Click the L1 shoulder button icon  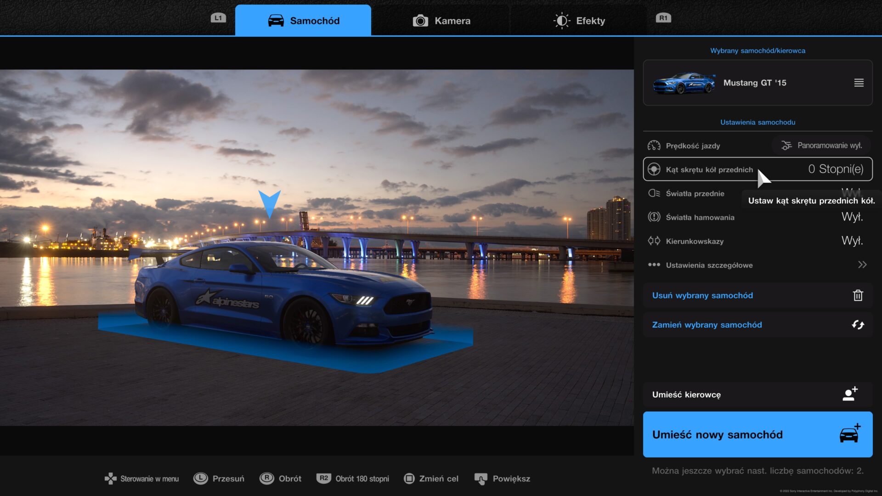[x=218, y=18]
